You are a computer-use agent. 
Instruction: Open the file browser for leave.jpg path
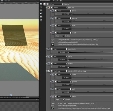[53, 45]
